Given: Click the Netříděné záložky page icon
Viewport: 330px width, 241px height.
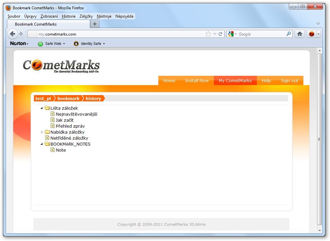Looking at the screenshot, I should [47, 138].
